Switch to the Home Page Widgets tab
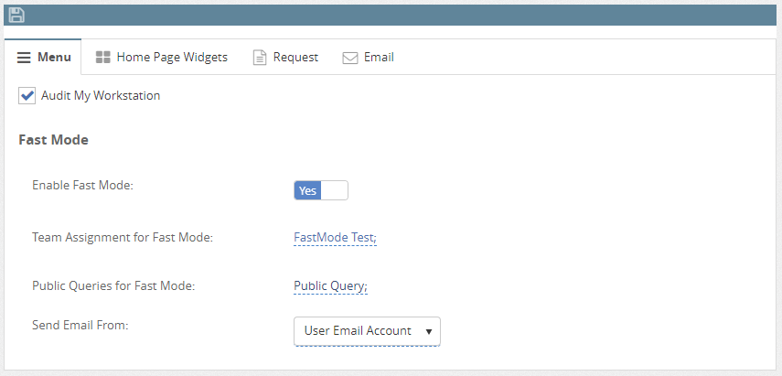Image resolution: width=782 pixels, height=376 pixels. [172, 58]
